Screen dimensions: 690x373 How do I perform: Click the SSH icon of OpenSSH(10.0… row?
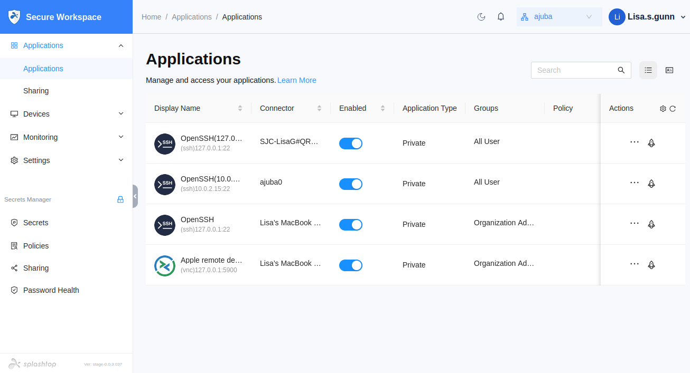pos(165,185)
